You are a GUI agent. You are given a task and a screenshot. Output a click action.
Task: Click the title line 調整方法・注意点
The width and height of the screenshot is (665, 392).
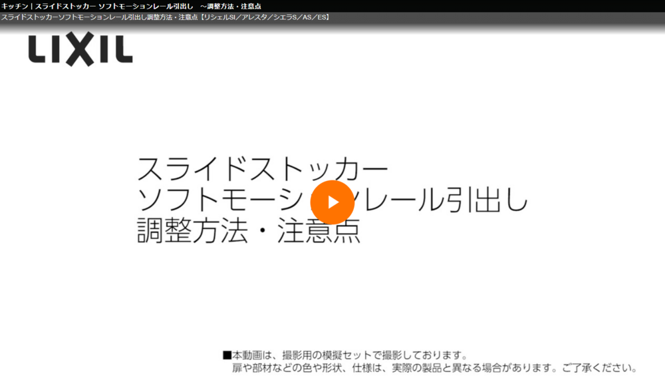tap(249, 231)
